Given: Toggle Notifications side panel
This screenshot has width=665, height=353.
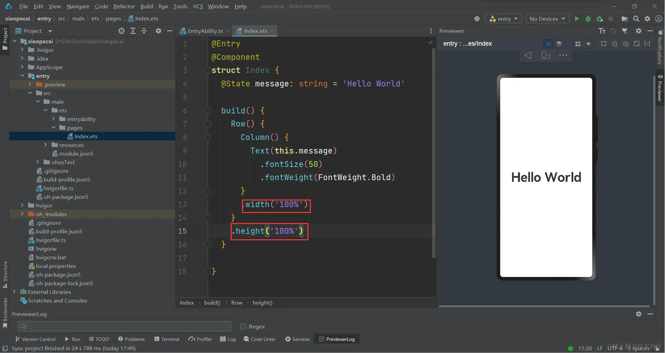Looking at the screenshot, I should coord(660,47).
